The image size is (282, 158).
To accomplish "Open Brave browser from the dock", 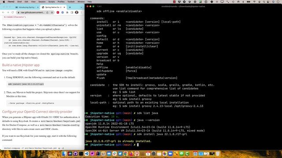I will (137, 154).
